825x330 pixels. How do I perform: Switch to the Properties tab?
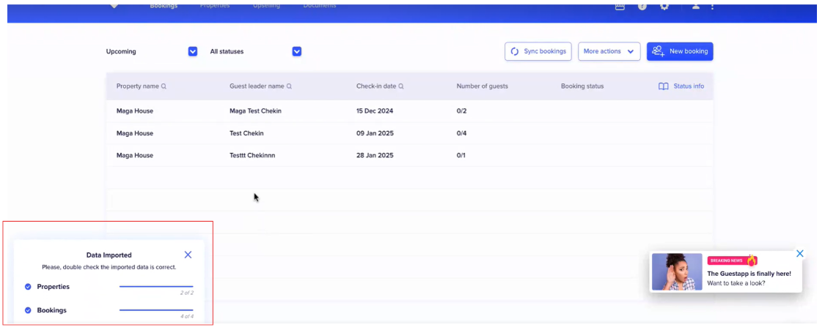click(214, 6)
